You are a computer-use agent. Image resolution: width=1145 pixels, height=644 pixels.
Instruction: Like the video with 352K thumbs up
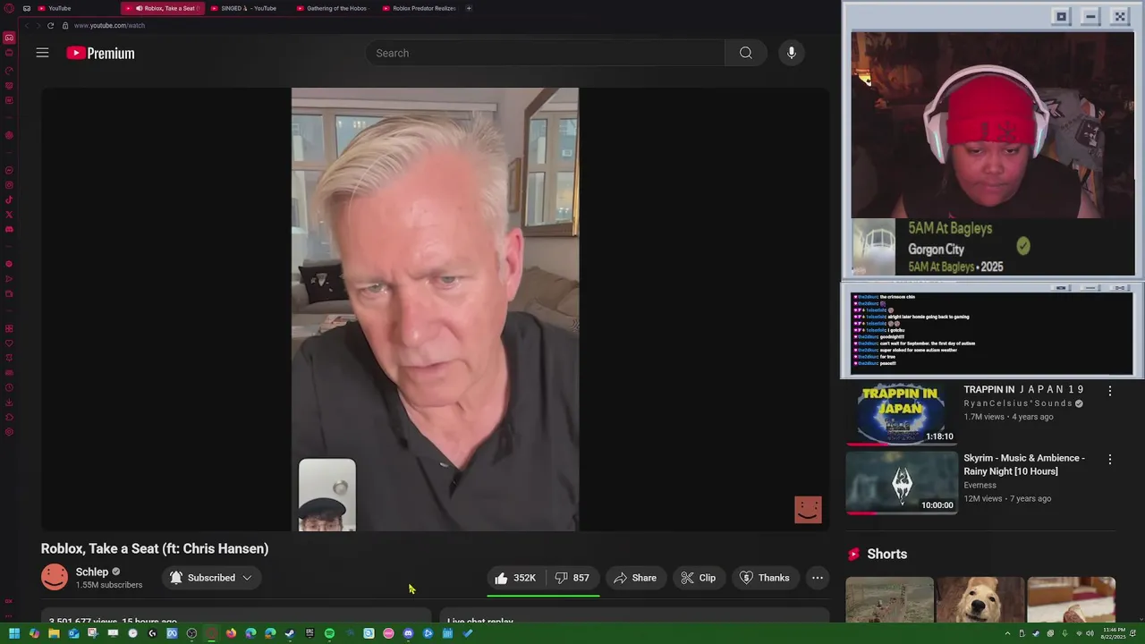click(x=515, y=578)
